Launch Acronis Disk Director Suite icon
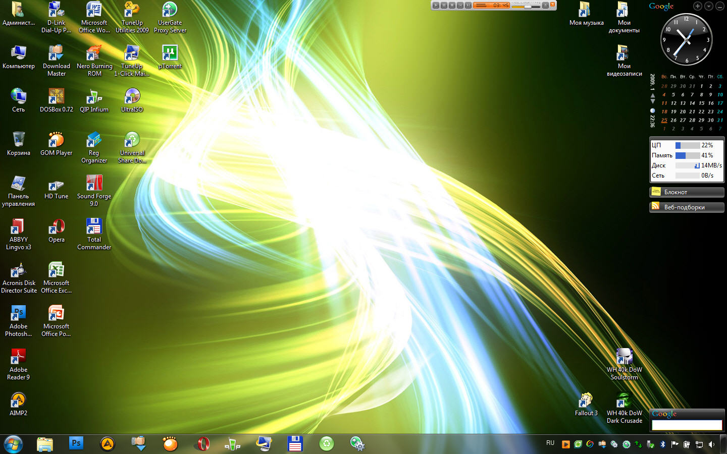The width and height of the screenshot is (727, 454). (x=18, y=277)
